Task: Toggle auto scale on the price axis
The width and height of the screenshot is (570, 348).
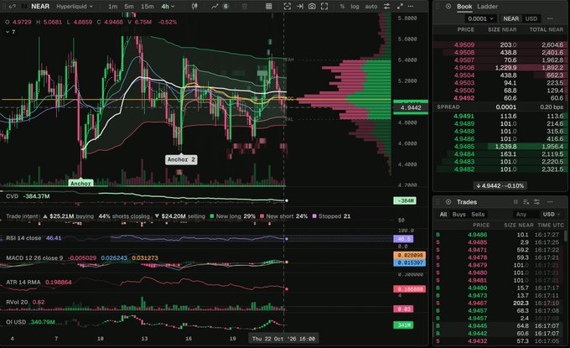Action: coord(371,7)
